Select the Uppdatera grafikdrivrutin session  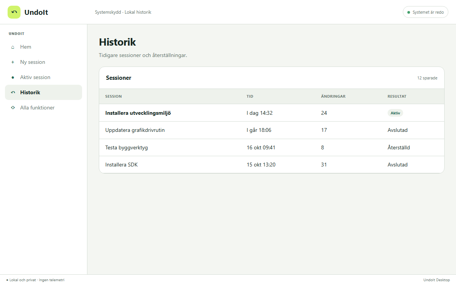pos(271,130)
